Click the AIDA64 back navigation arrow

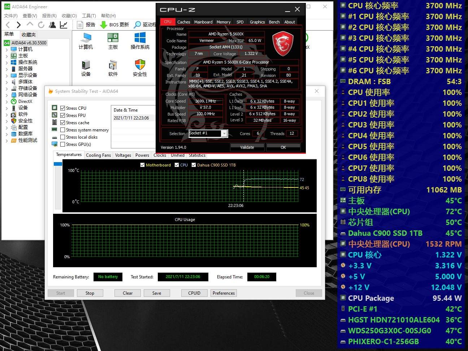pos(8,25)
